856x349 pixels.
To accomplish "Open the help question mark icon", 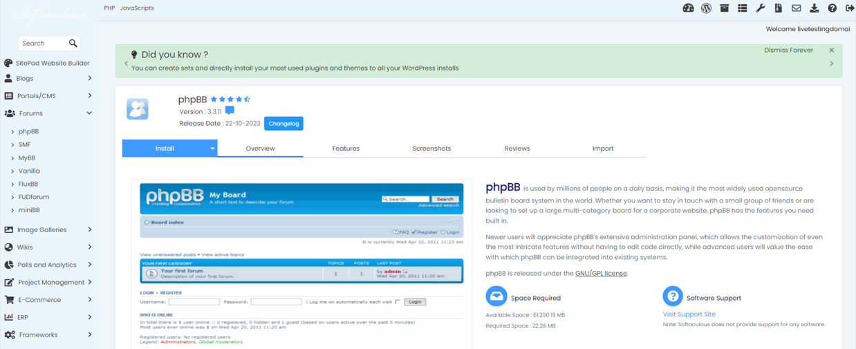I will pos(832,8).
